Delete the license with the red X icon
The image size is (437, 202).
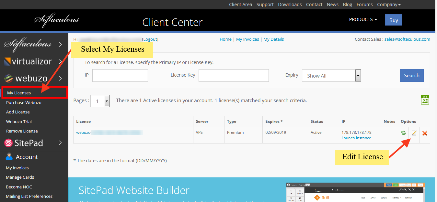pyautogui.click(x=425, y=133)
